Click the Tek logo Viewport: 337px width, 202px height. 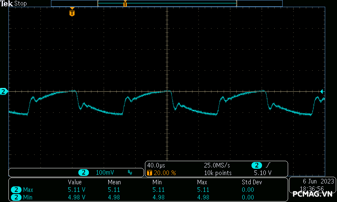[7, 3]
